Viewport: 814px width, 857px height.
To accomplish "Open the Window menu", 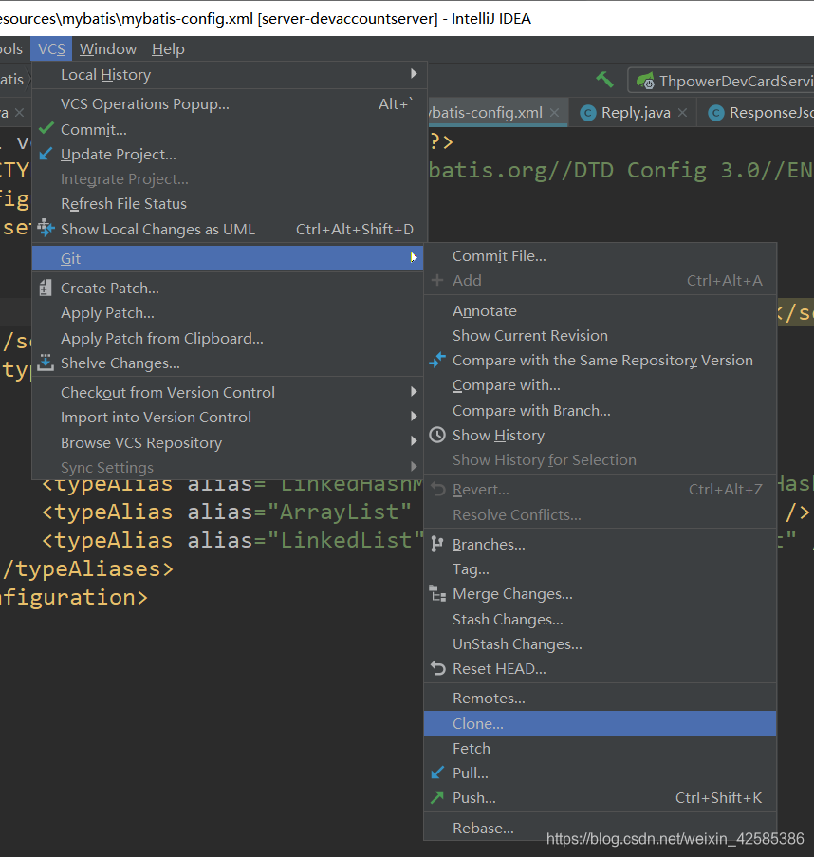I will (x=108, y=49).
